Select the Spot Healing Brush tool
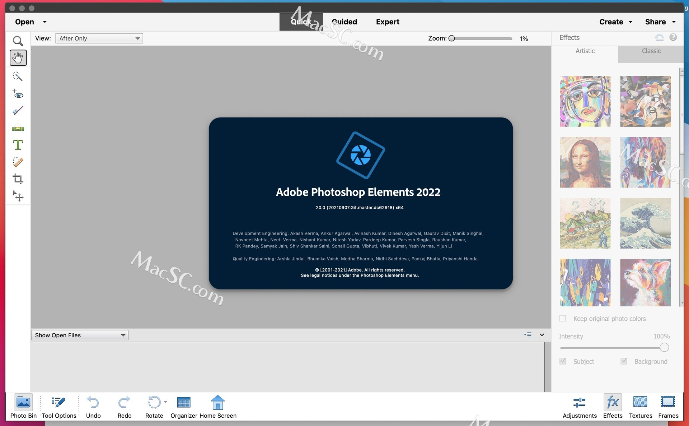 point(18,162)
